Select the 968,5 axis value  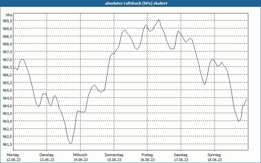(7, 36)
